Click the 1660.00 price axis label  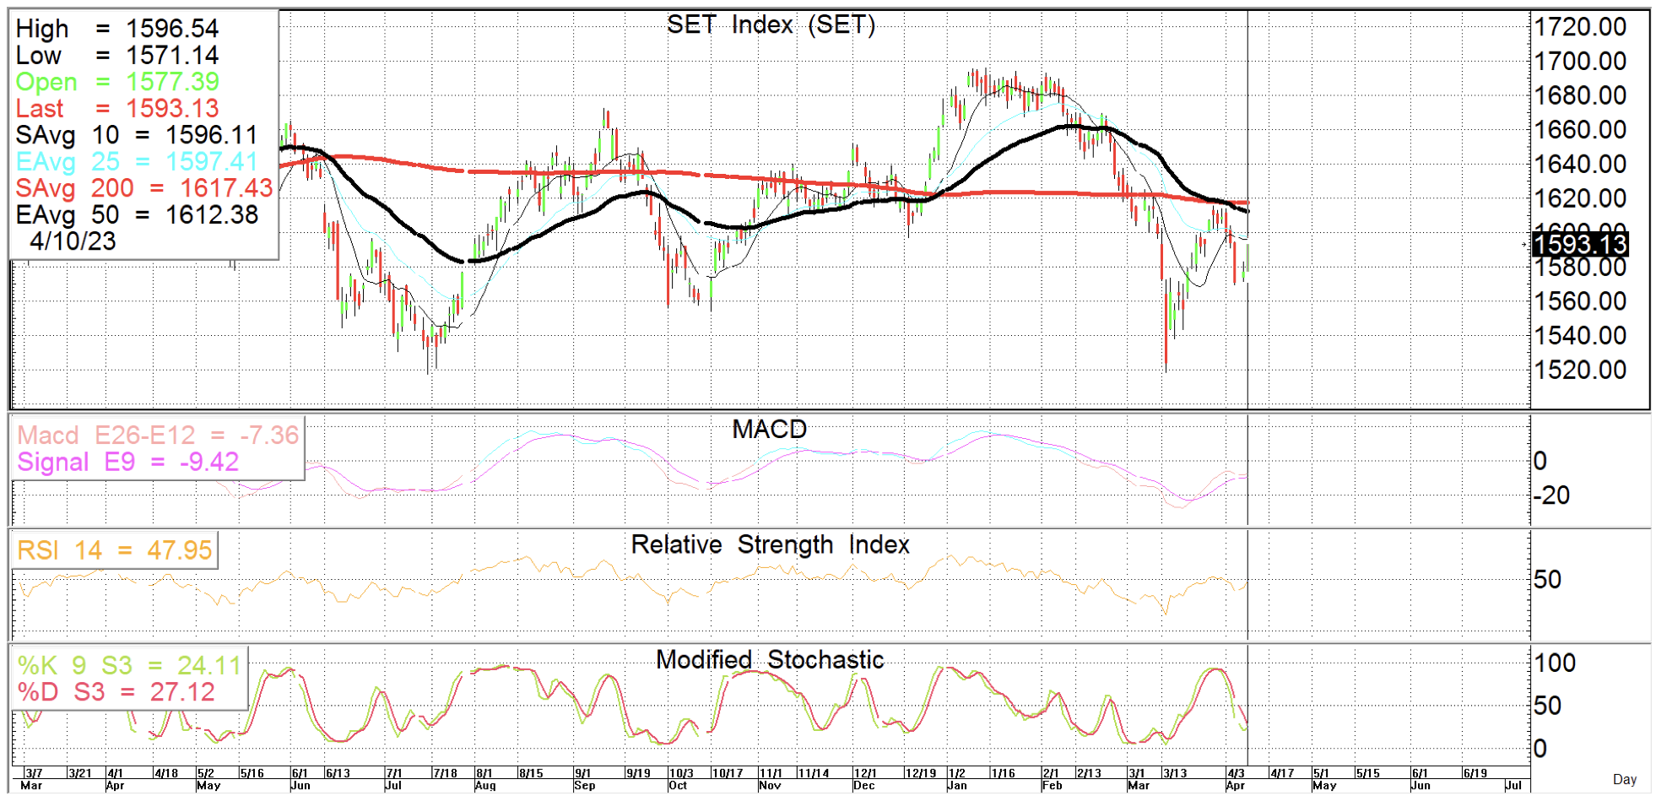(1580, 130)
